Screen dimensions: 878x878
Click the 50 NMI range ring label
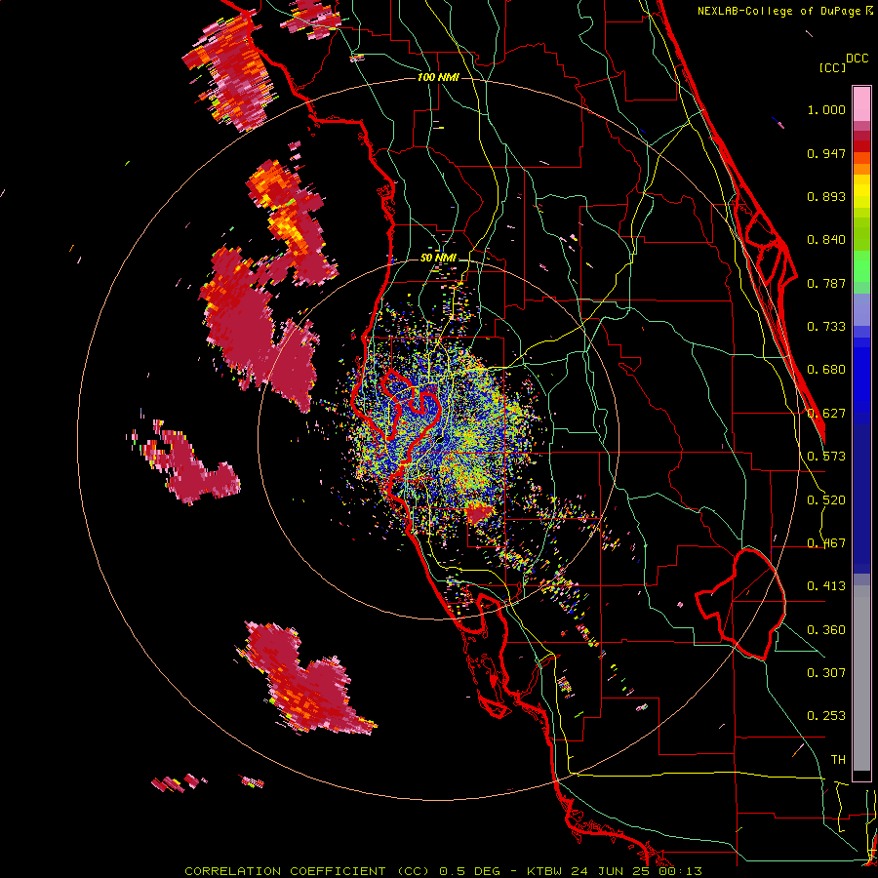(438, 259)
